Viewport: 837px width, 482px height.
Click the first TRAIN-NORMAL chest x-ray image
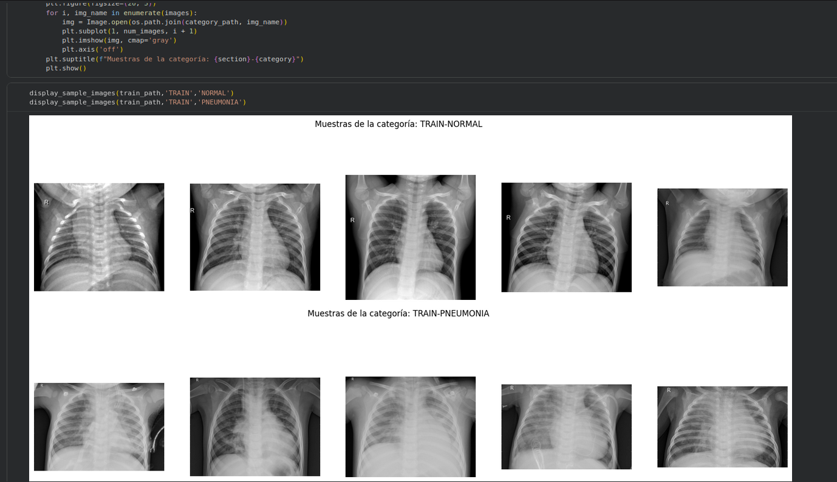99,237
